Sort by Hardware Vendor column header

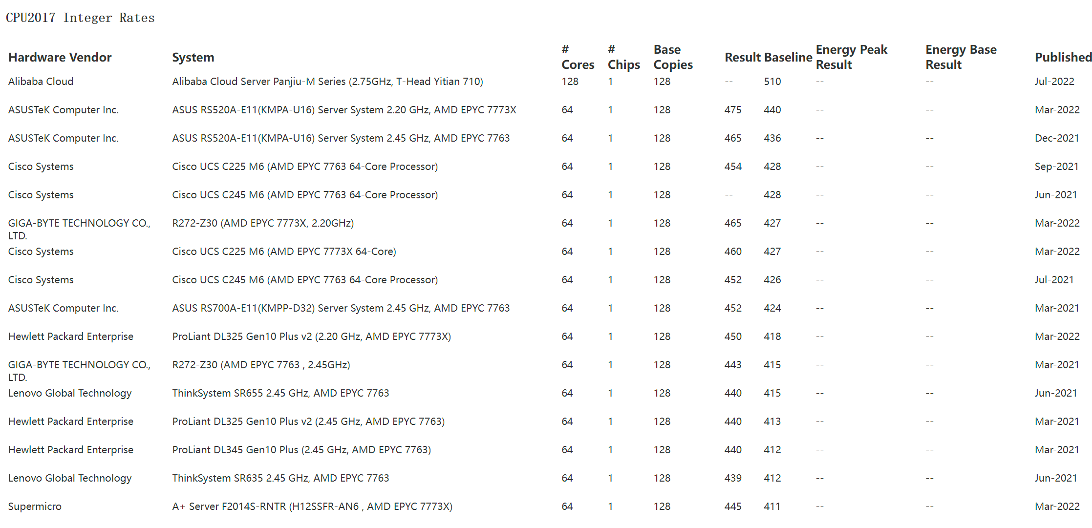click(x=60, y=58)
